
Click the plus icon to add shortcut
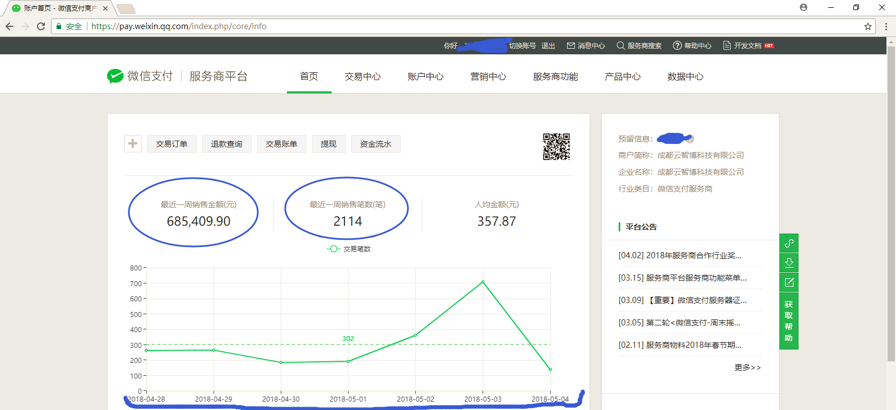pyautogui.click(x=133, y=144)
